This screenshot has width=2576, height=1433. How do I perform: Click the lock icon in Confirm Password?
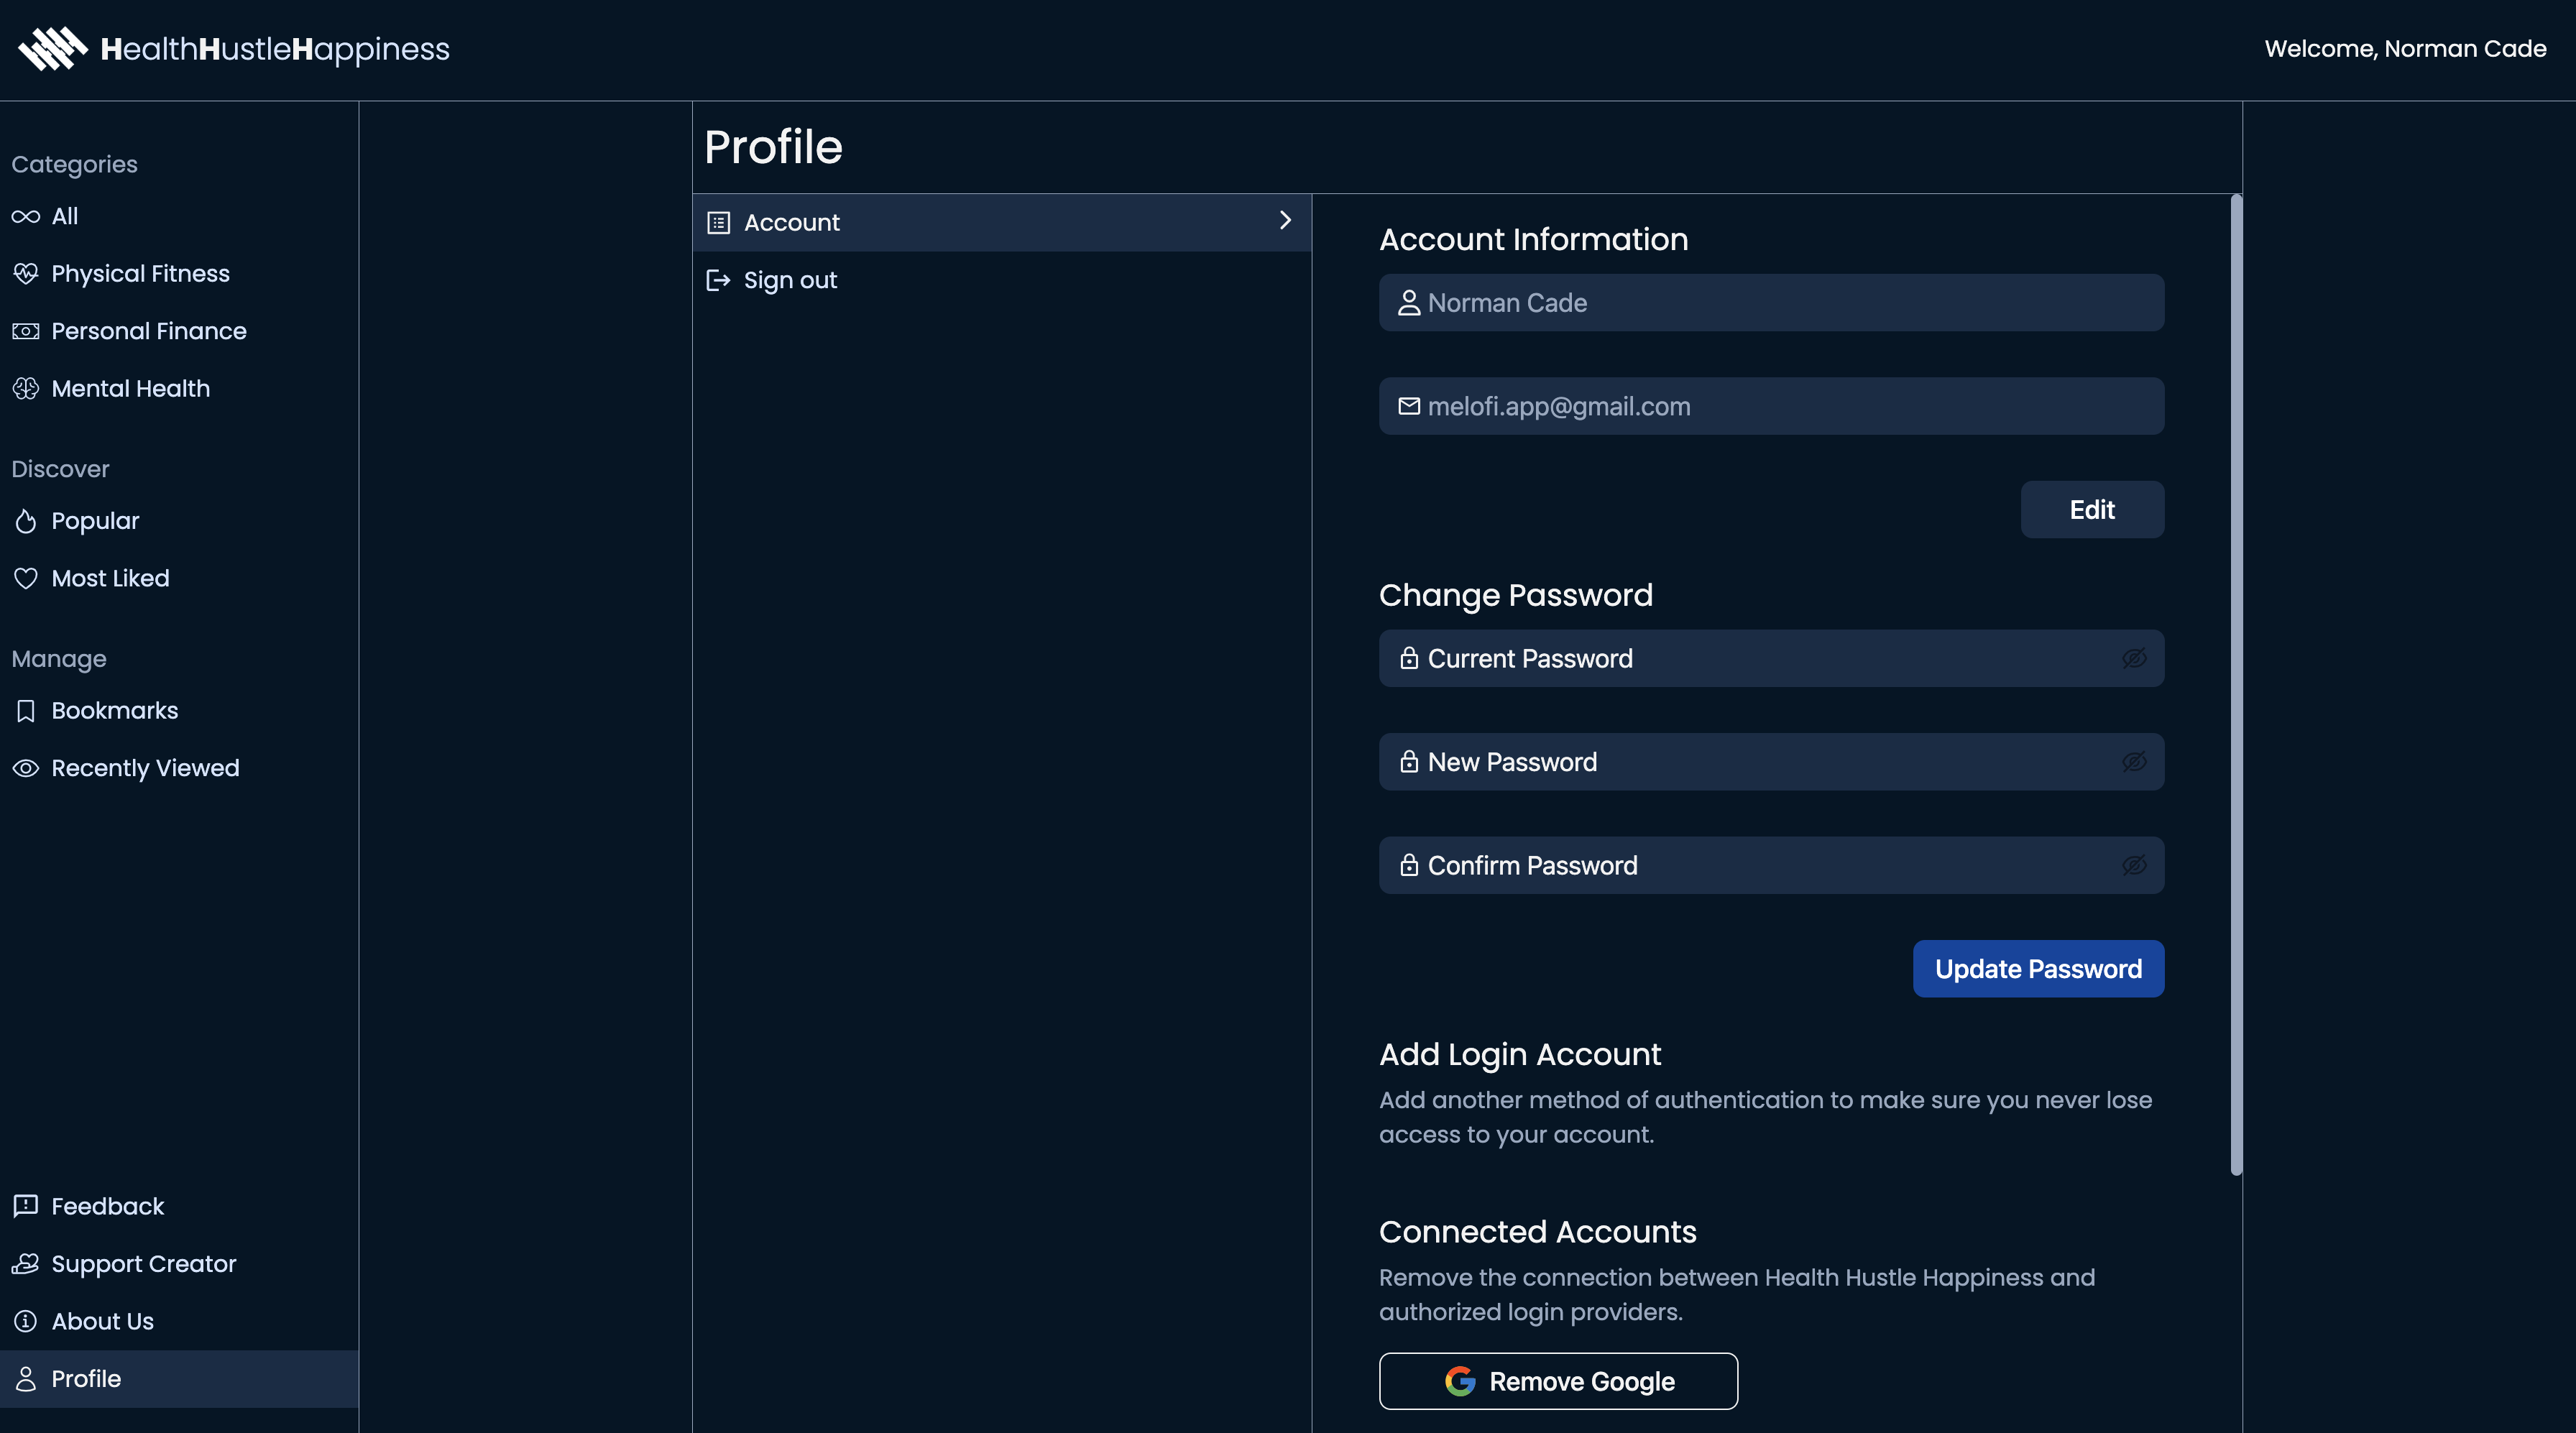pos(1409,865)
